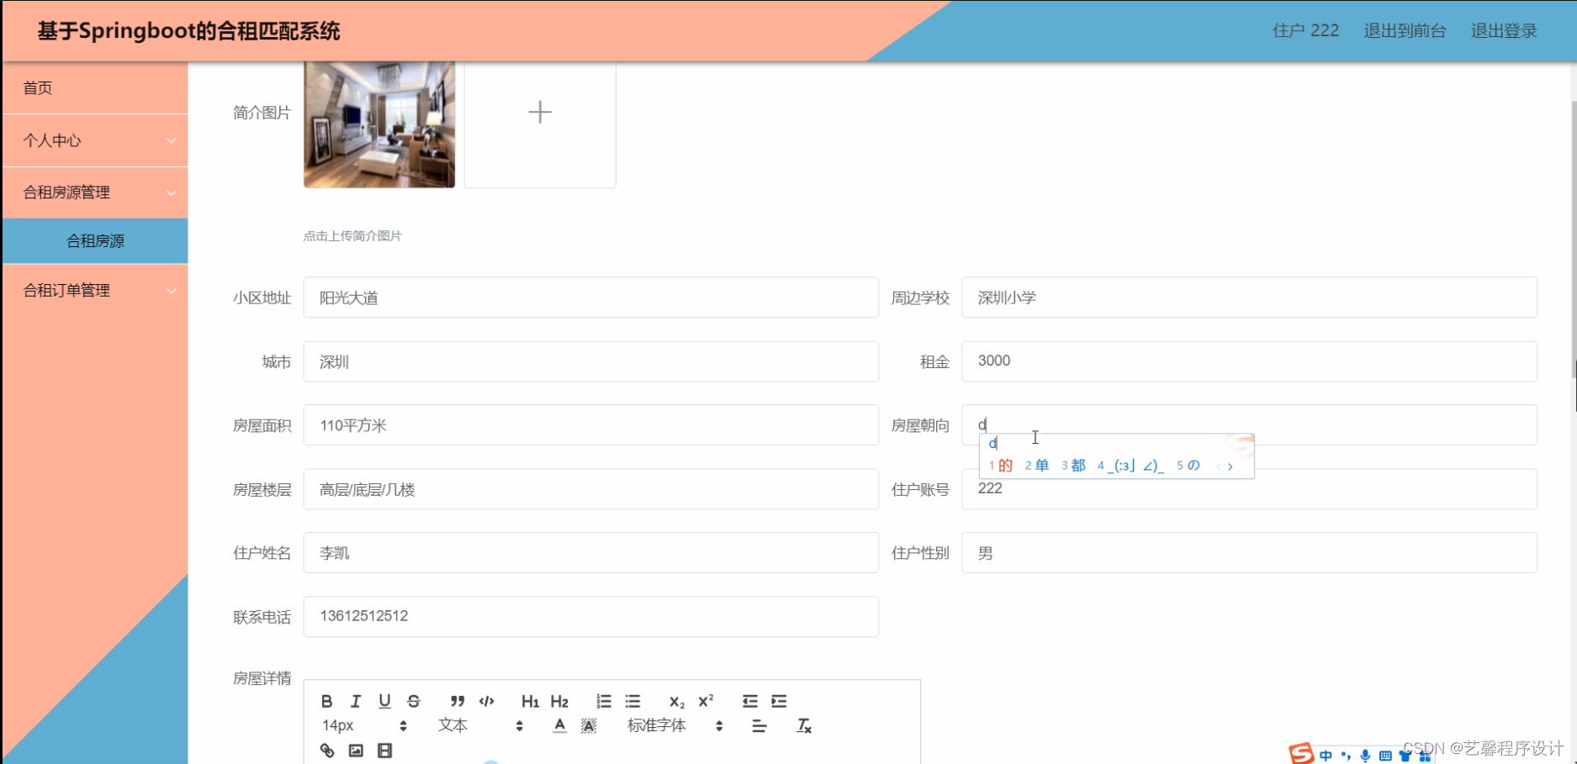Apply H1 heading in the editor

530,701
